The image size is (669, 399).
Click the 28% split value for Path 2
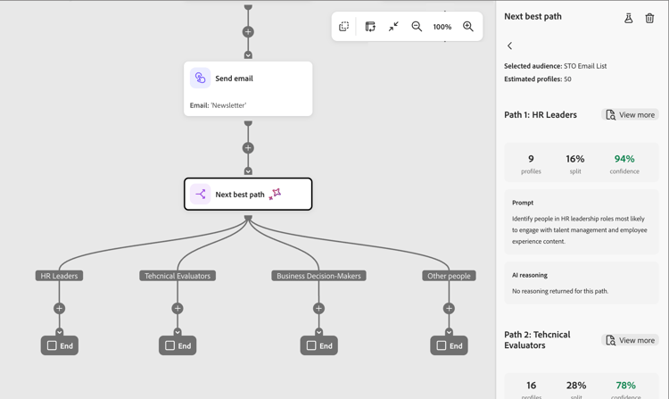click(x=576, y=386)
